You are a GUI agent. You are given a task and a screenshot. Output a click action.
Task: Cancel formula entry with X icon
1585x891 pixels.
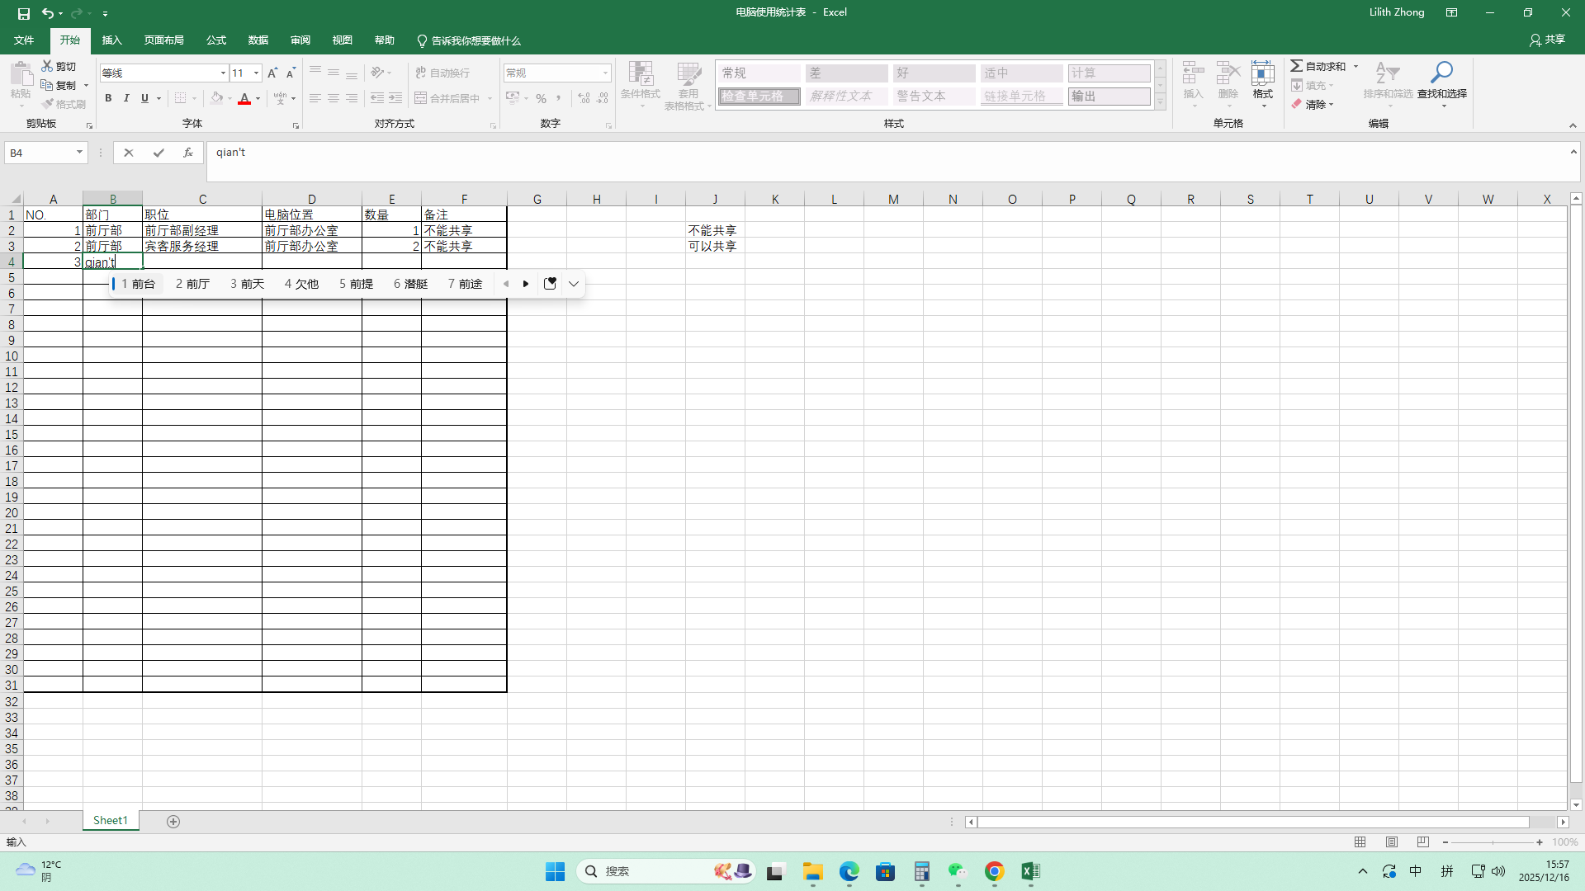128,153
